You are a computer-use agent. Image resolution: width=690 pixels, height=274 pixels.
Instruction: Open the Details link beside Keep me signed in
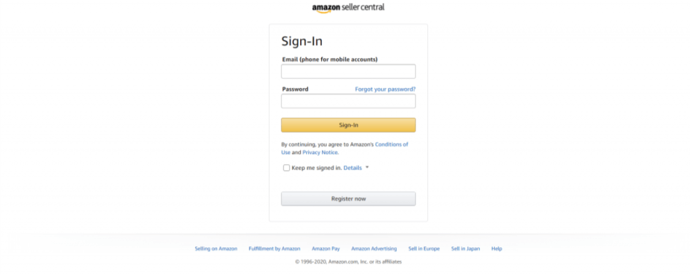[x=352, y=168]
